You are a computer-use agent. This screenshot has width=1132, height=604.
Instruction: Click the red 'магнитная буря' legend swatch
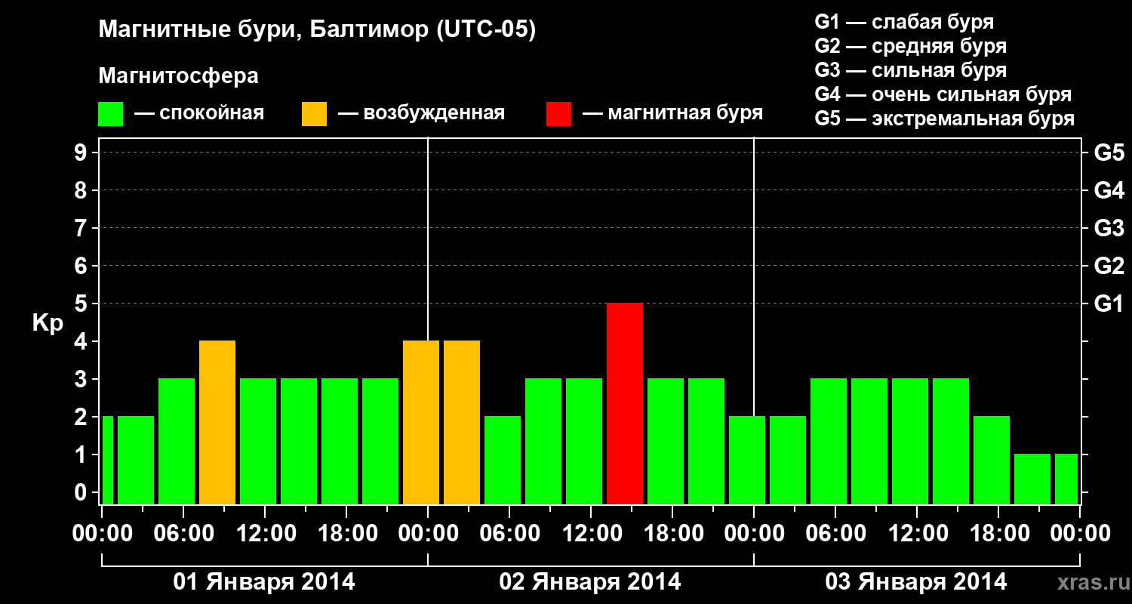pos(558,114)
